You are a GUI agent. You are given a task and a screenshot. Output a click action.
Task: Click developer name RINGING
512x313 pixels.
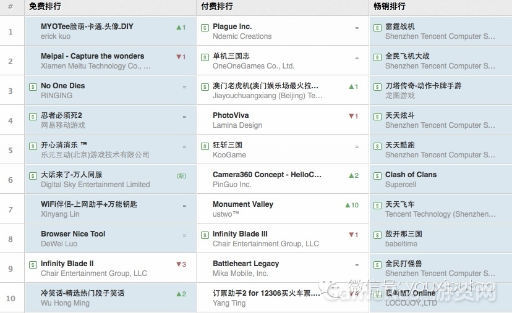(56, 96)
